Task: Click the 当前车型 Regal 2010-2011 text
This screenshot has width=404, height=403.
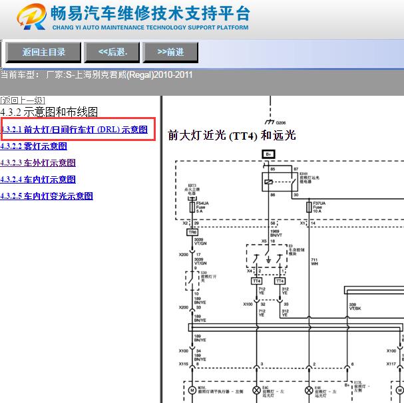Action: (x=97, y=75)
